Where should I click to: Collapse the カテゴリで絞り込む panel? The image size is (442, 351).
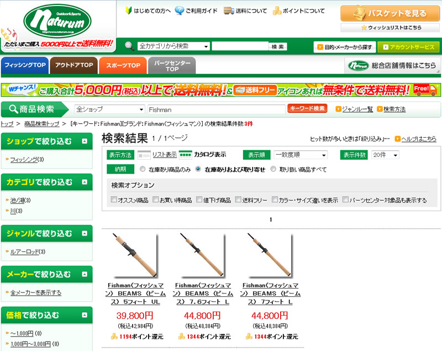click(x=85, y=182)
